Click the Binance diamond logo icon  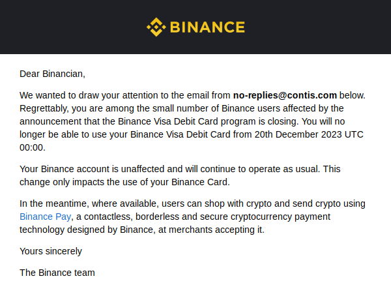pyautogui.click(x=156, y=27)
